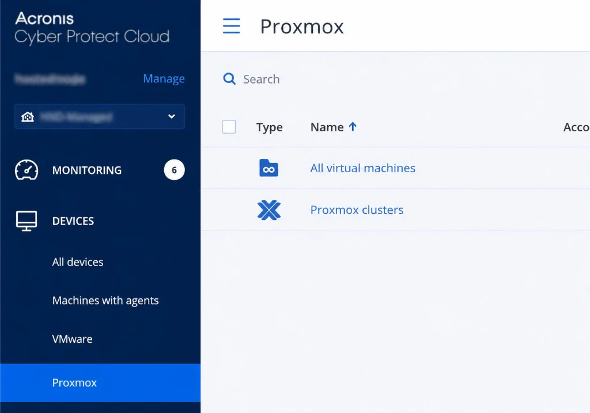Expand the tenant selector dropdown chevron

(172, 116)
